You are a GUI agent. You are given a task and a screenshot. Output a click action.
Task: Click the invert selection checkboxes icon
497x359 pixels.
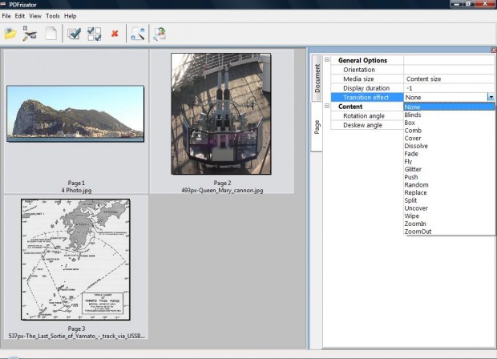coord(94,34)
